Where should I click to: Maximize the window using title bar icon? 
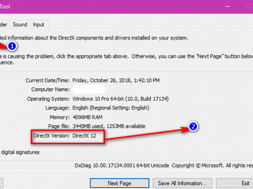coord(249,7)
